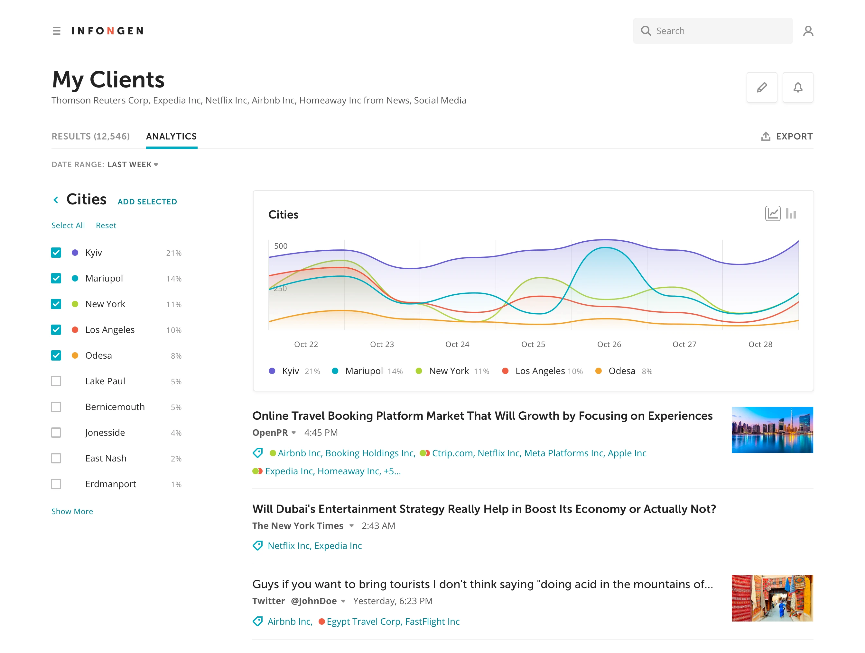The width and height of the screenshot is (865, 653).
Task: Switch to the RESULTS tab
Action: (91, 136)
